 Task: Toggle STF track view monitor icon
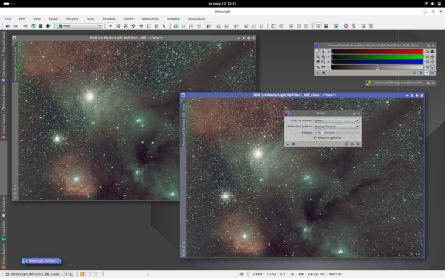click(x=432, y=67)
